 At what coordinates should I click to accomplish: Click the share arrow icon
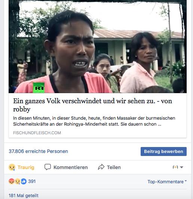click(x=101, y=167)
